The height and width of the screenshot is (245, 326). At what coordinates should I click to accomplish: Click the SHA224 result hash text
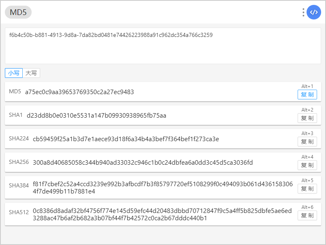pos(126,139)
